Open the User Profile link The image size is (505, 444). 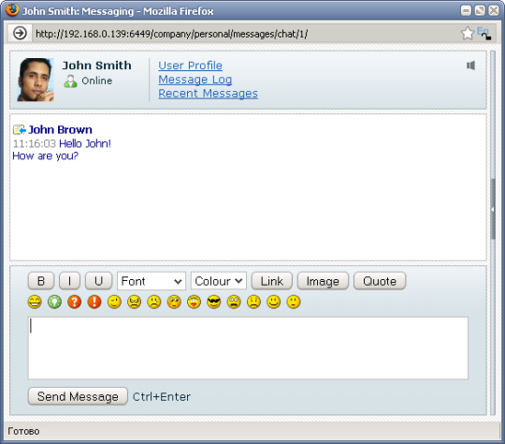(x=191, y=66)
